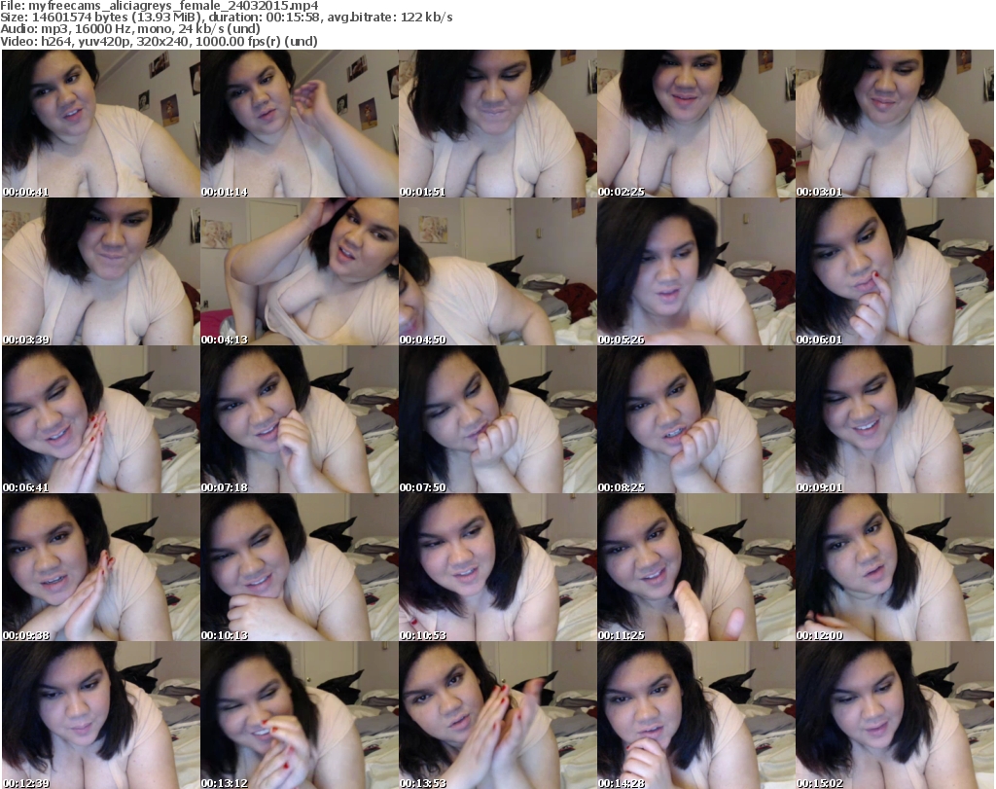Click the thumbnail stamped 00:08:25
This screenshot has height=789, width=996.
point(695,419)
